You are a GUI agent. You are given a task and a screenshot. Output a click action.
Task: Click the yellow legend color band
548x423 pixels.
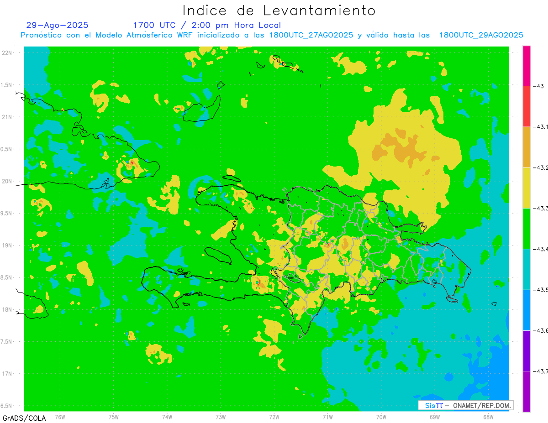coord(527,188)
